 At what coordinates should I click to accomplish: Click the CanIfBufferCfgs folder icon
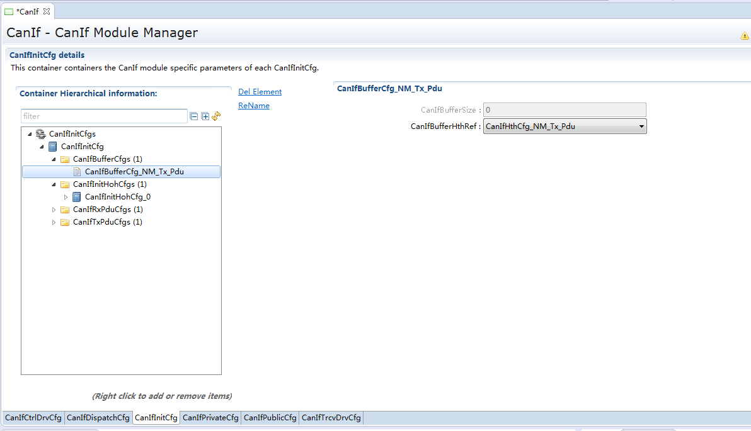pyautogui.click(x=65, y=159)
